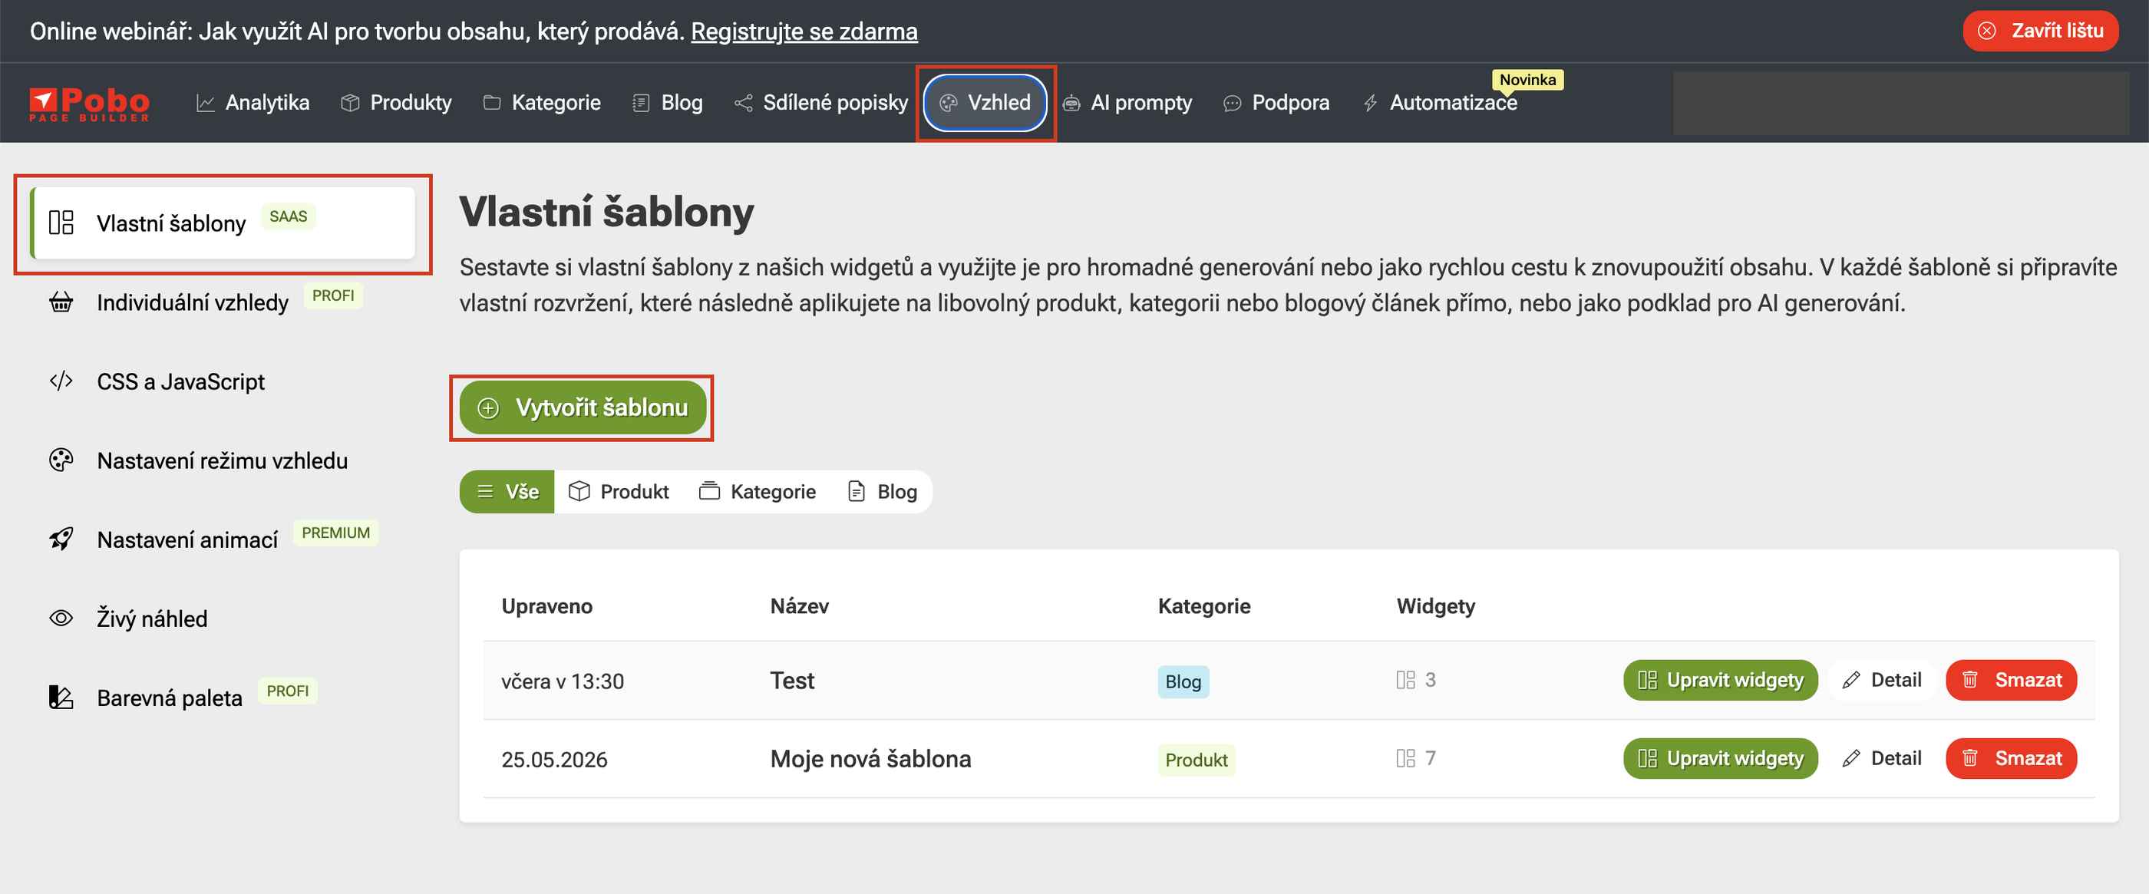
Task: Click the widget count icon in Test row
Action: point(1406,681)
